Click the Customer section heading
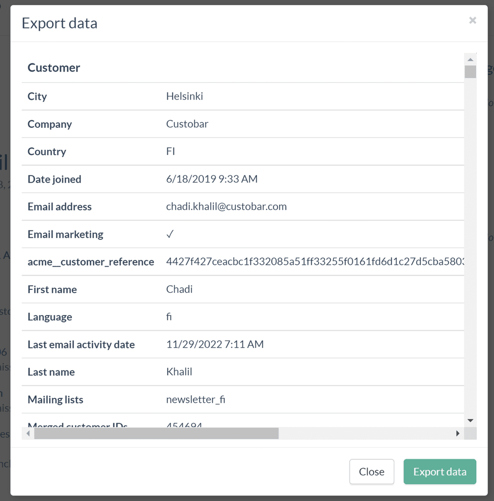Viewport: 494px width, 501px height. [54, 68]
